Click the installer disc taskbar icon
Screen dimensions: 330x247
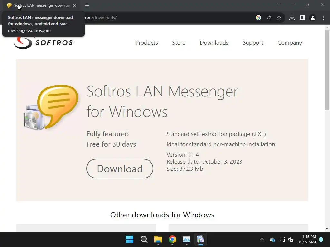pyautogui.click(x=200, y=239)
